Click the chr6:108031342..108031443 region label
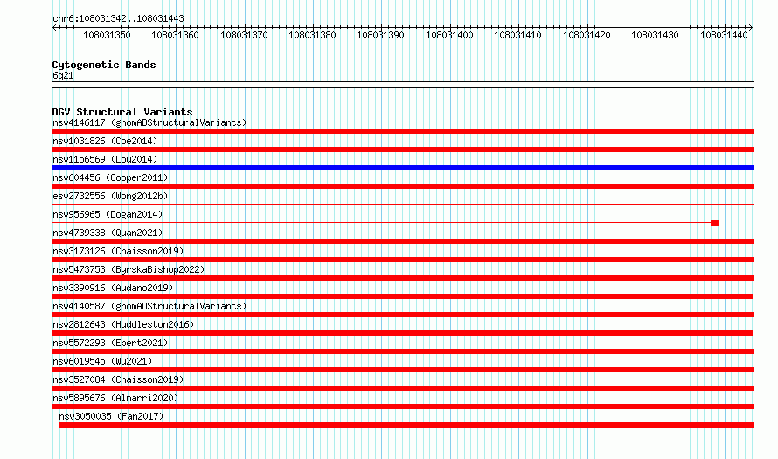 pyautogui.click(x=118, y=18)
